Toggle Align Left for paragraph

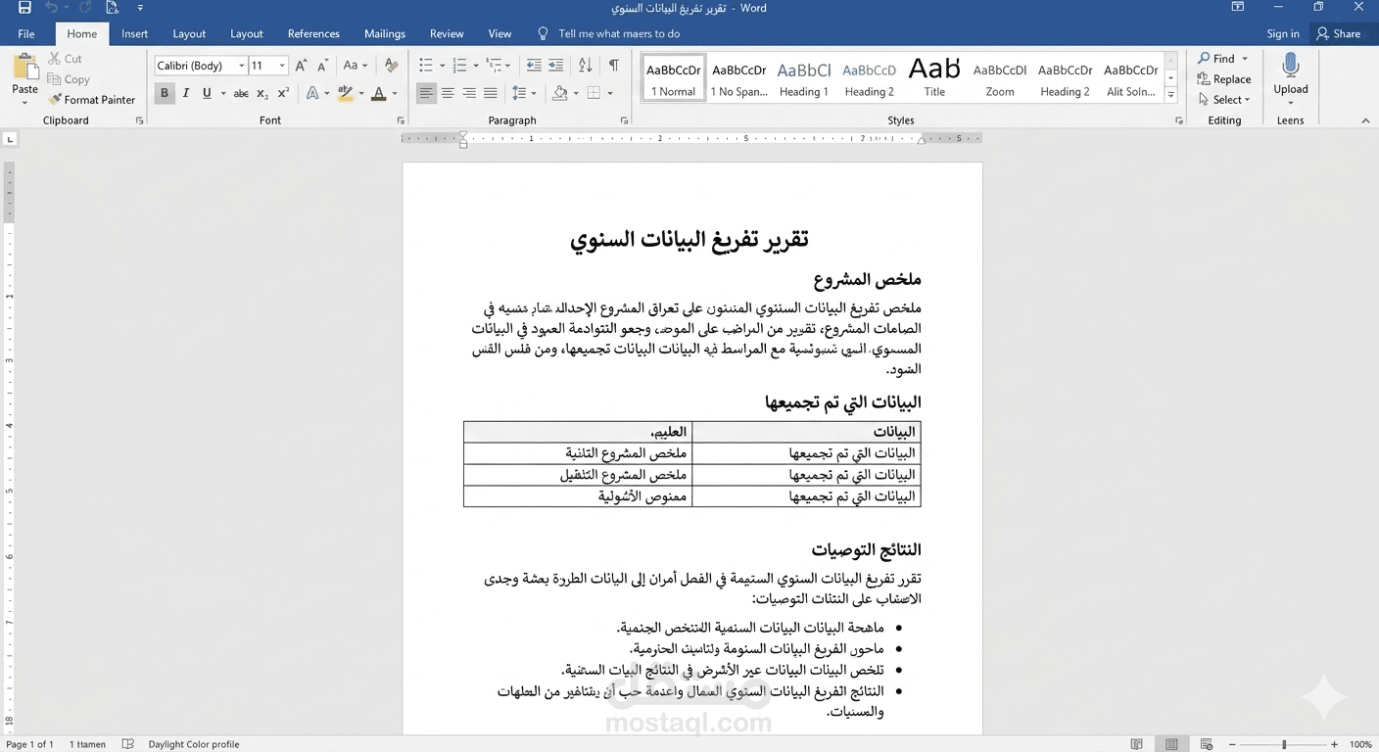[426, 94]
